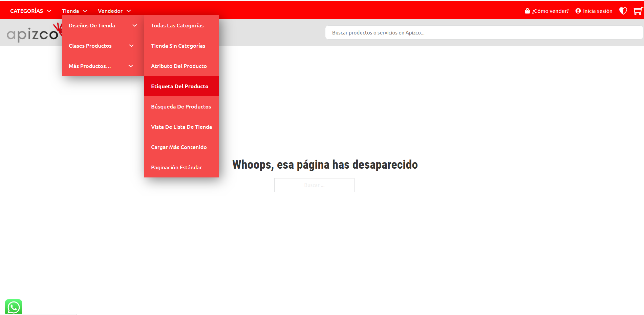Click Inicia sesión to log in
644x315 pixels.
pyautogui.click(x=594, y=11)
